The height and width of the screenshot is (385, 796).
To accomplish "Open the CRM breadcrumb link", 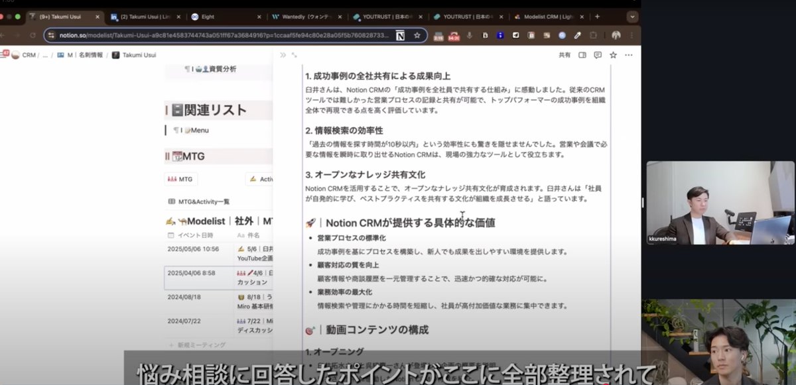I will coord(24,55).
